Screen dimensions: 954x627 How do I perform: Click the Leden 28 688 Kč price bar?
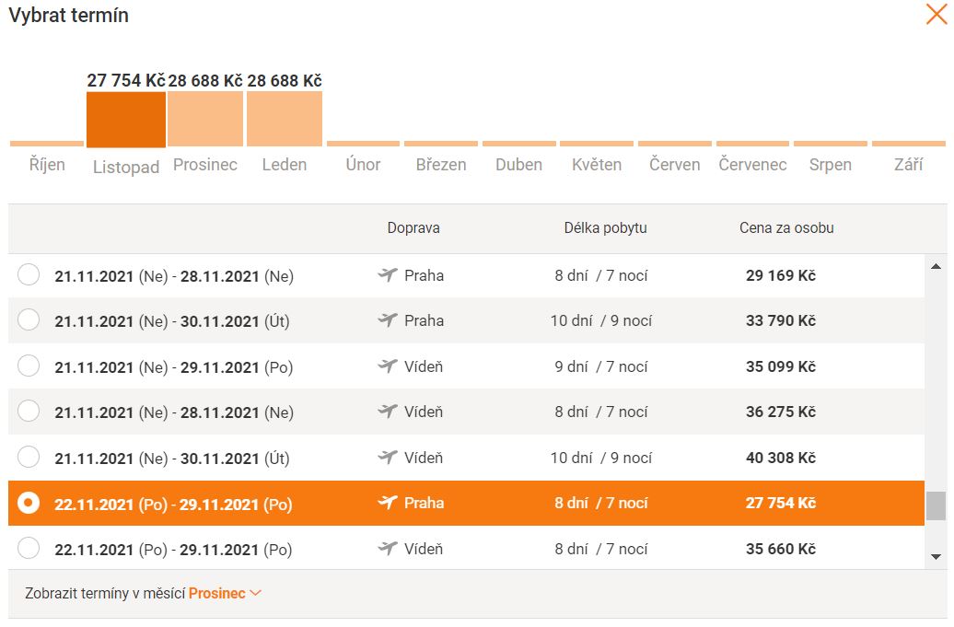285,119
